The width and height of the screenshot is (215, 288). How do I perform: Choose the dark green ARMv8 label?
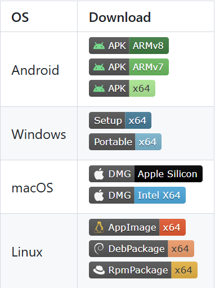point(149,46)
